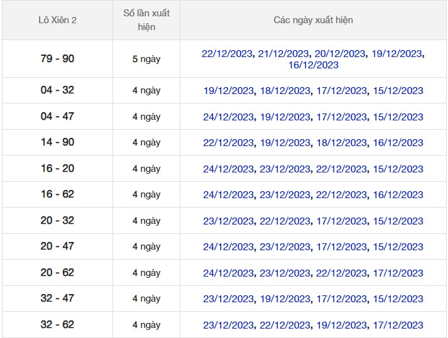Screen dimensions: 448x338
Task: Select the 32 - 62 pair cell
Action: [57, 325]
